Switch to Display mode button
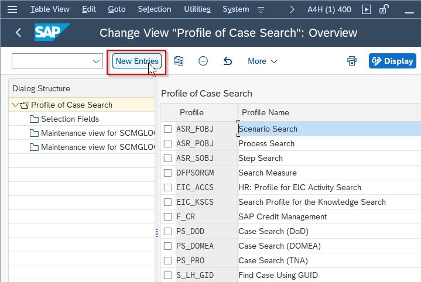The width and height of the screenshot is (421, 282). (392, 61)
